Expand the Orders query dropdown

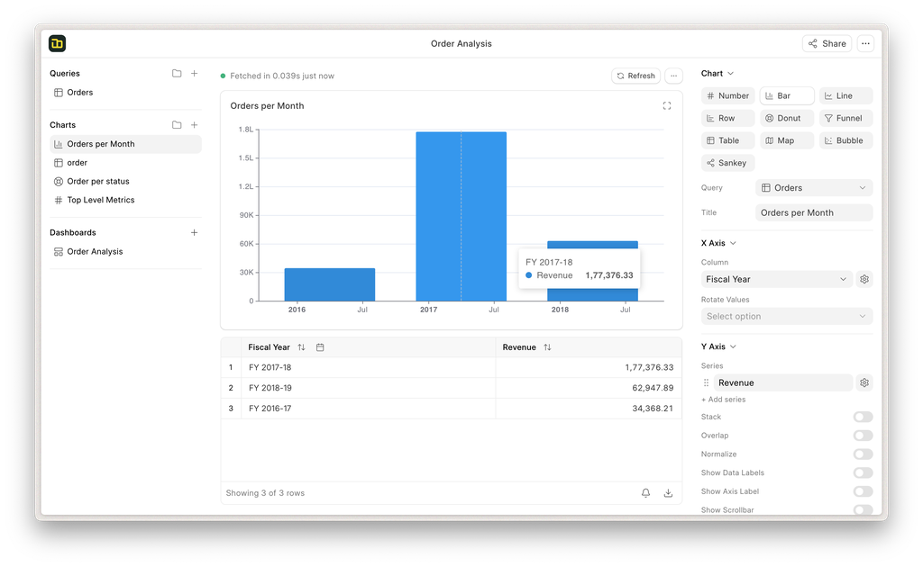pos(813,188)
